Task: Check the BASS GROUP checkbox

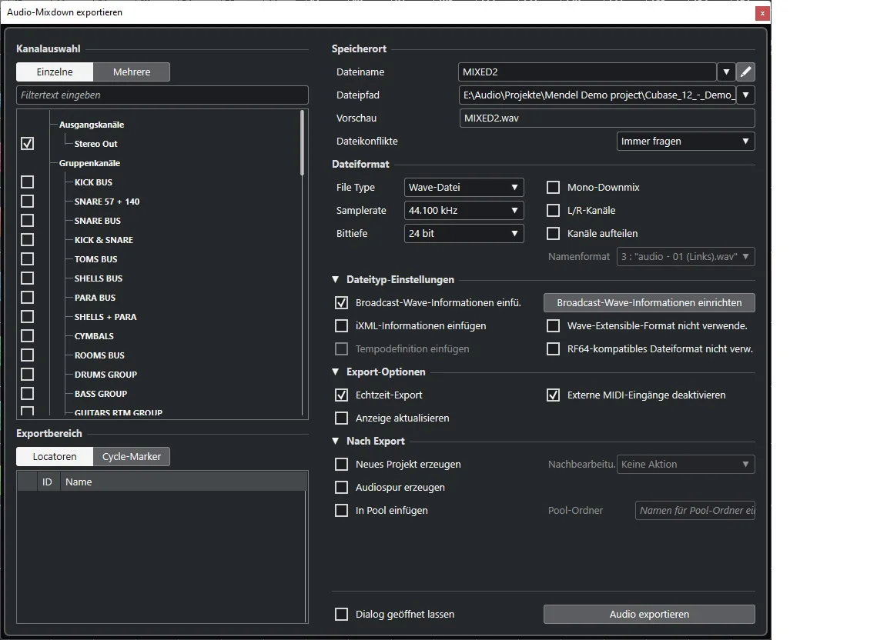Action: [x=27, y=394]
